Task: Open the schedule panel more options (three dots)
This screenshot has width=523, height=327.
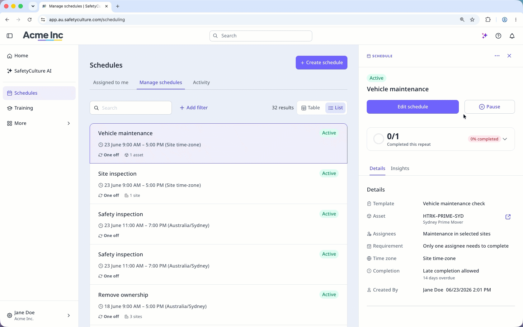Action: pos(497,56)
